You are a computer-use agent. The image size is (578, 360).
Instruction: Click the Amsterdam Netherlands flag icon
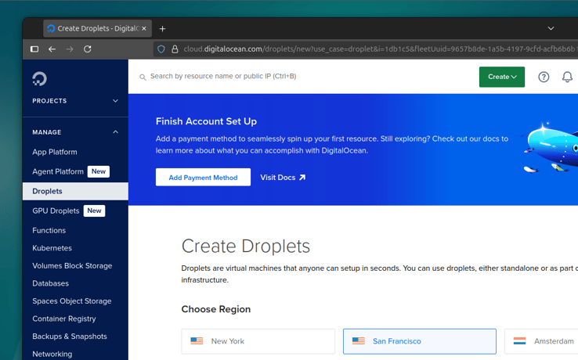520,341
